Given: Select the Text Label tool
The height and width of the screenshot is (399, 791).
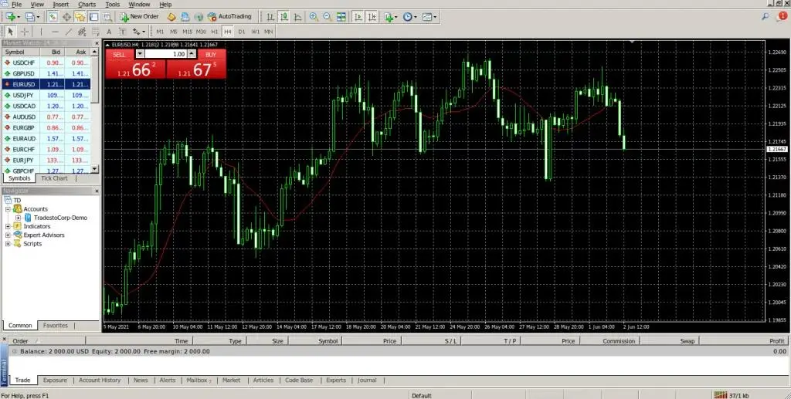Looking at the screenshot, I should click(x=122, y=31).
